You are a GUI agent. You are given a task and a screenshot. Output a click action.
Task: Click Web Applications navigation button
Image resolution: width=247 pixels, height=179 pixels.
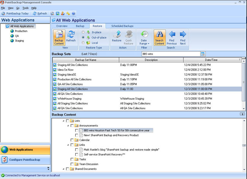click(25, 150)
